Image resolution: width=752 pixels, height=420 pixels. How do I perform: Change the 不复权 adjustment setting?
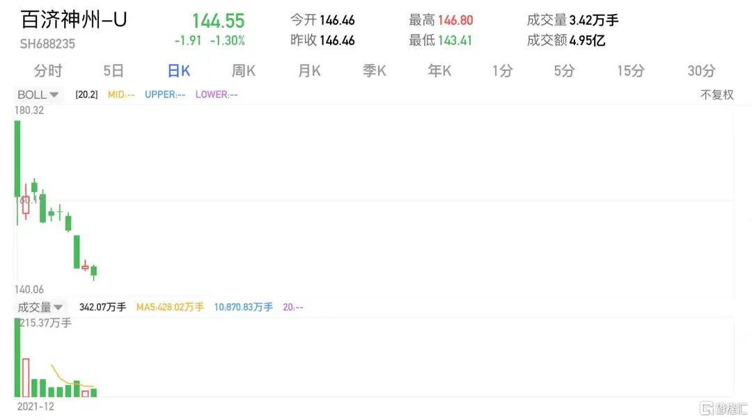pos(717,95)
